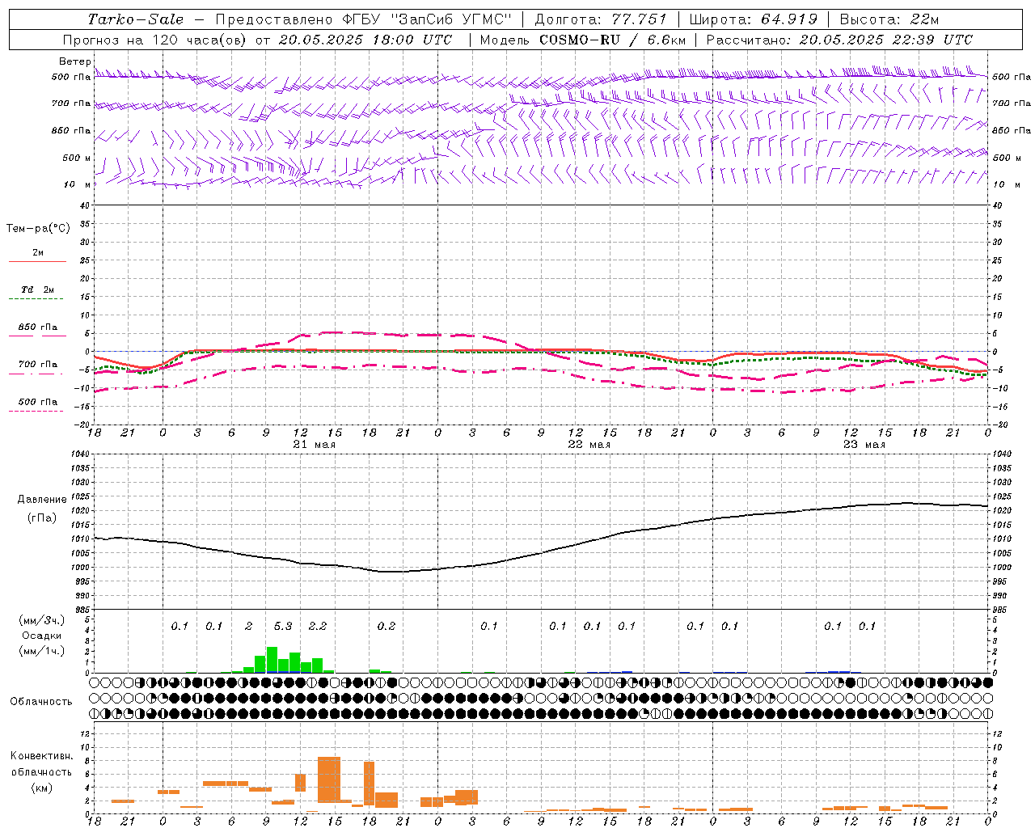Select the Конвективн. label text

pos(41,756)
